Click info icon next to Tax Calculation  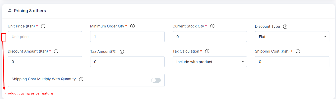[207, 51]
